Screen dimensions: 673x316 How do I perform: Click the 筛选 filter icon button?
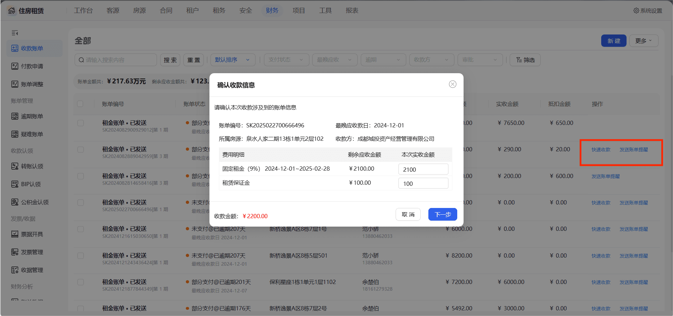(x=525, y=60)
